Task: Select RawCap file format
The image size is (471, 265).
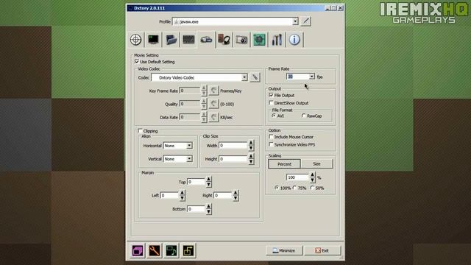Action: point(304,116)
